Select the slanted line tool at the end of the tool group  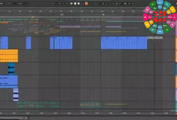120,4
